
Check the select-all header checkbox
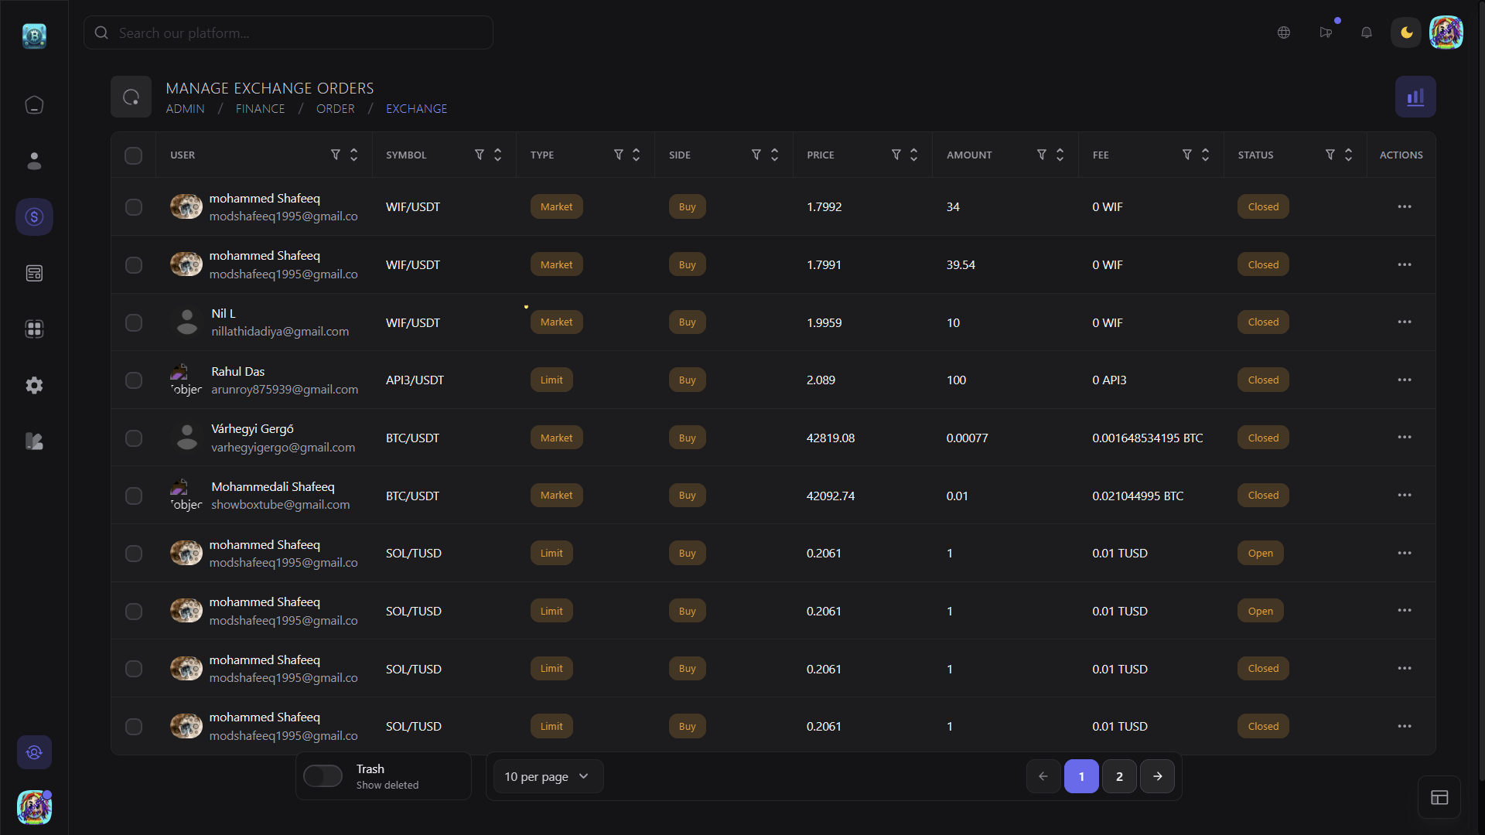coord(133,155)
